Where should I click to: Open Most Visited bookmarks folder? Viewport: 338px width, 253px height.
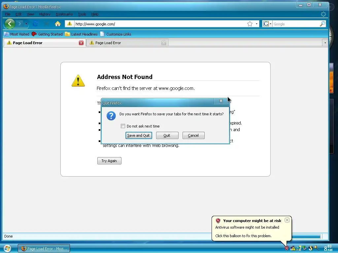(17, 34)
